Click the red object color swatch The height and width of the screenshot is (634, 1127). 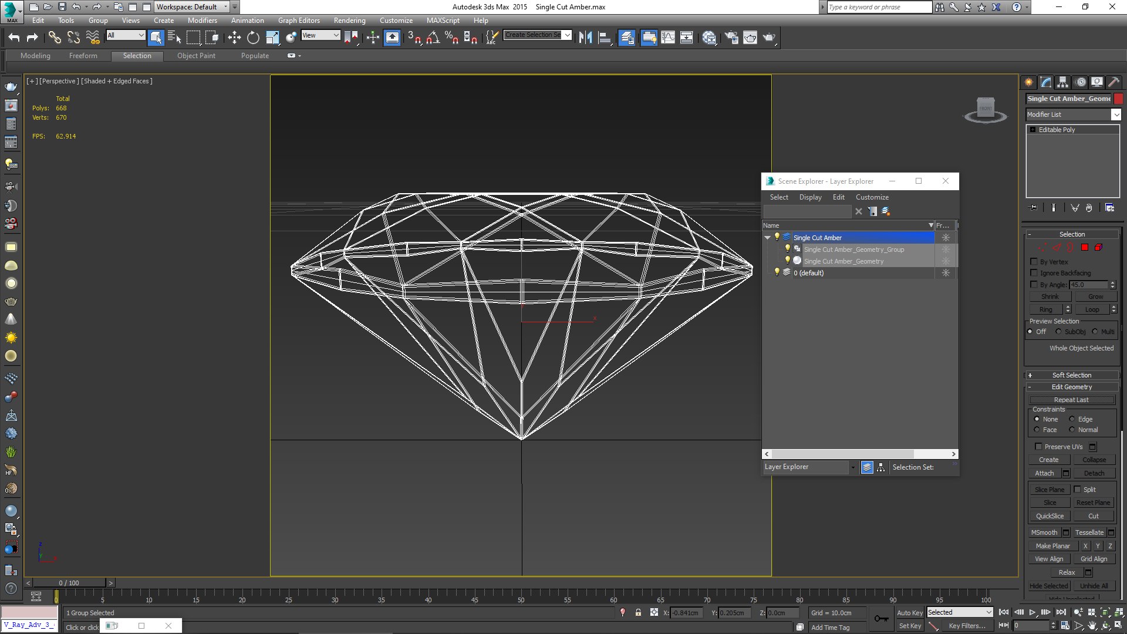(1119, 99)
